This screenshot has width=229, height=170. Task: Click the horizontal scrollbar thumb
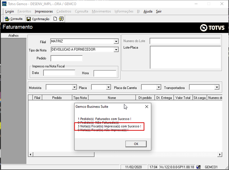[64, 155]
